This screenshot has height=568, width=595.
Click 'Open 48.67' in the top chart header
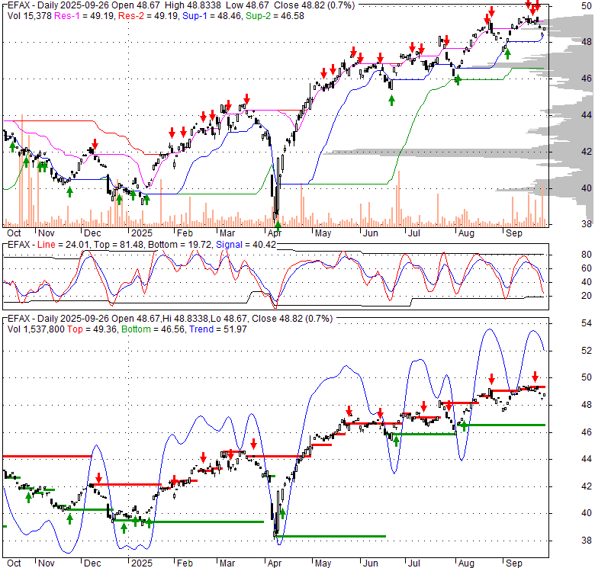pos(136,5)
